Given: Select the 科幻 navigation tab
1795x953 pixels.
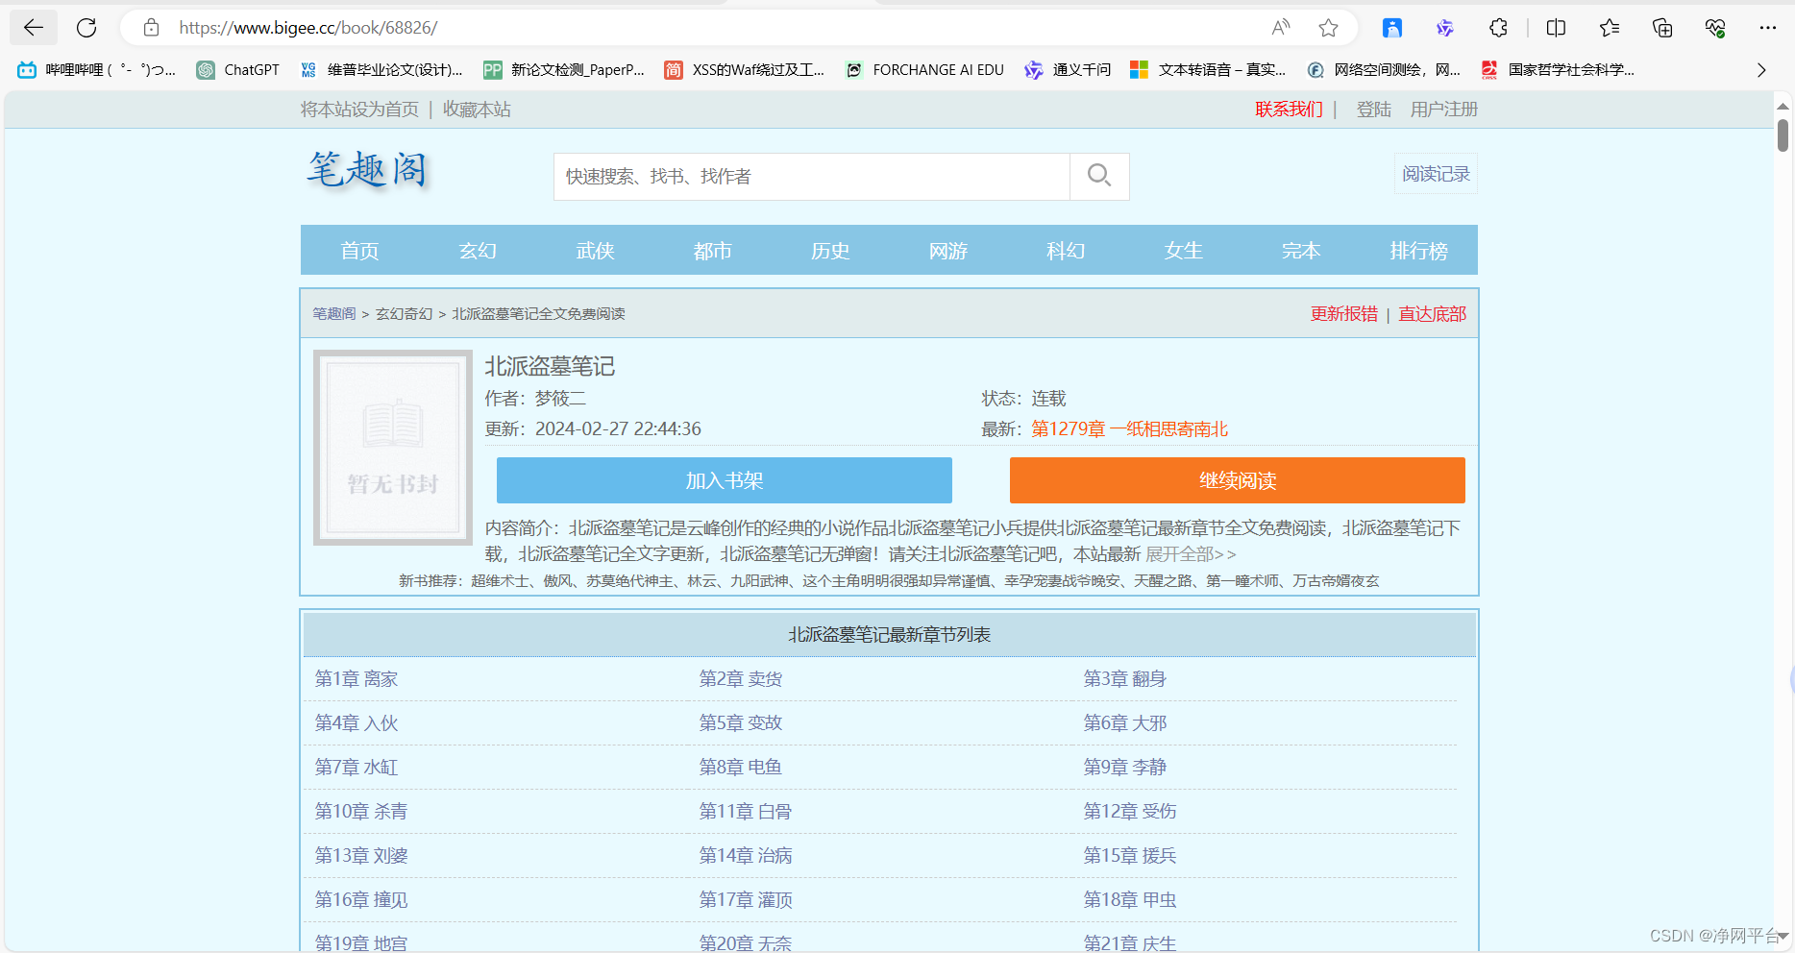Looking at the screenshot, I should pos(1066,251).
